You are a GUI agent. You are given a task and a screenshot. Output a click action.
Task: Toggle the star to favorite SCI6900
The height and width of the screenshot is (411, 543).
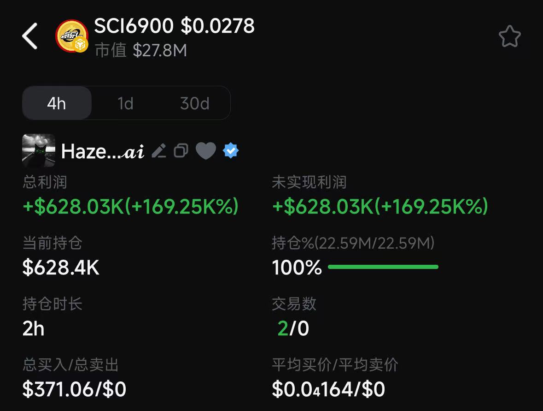[509, 36]
